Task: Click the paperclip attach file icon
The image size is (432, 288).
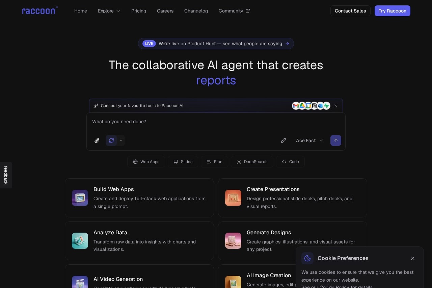Action: click(97, 140)
